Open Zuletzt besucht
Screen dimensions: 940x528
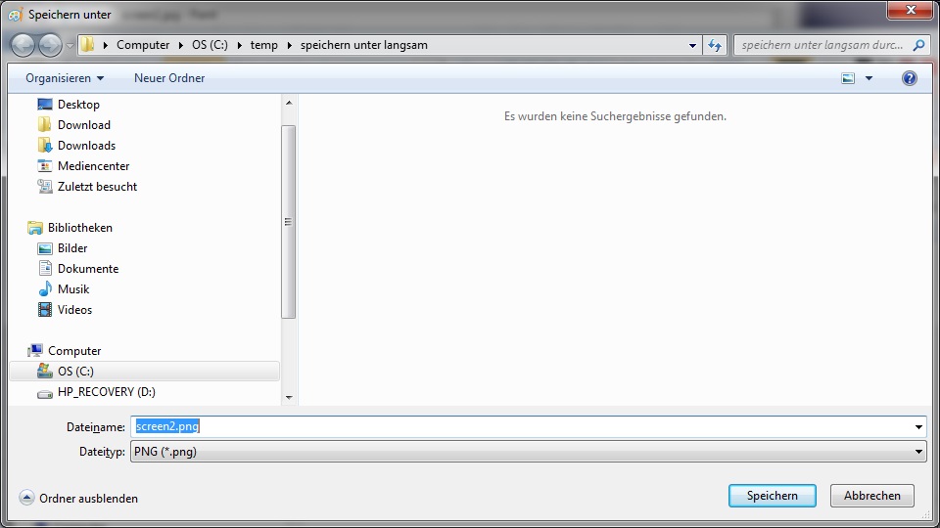click(x=97, y=186)
